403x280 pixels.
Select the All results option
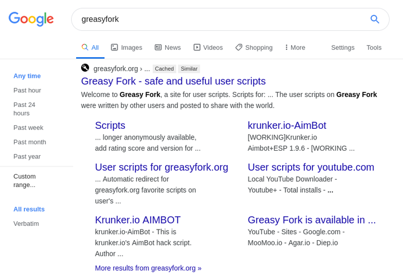pyautogui.click(x=29, y=209)
